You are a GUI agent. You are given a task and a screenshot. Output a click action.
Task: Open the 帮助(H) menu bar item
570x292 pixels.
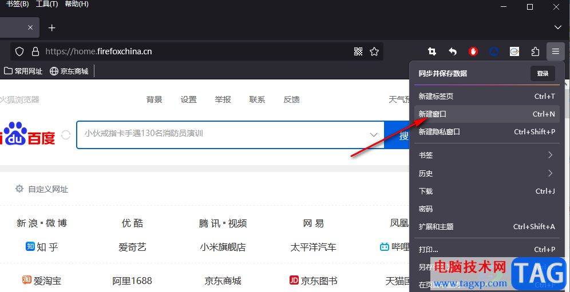coord(76,5)
